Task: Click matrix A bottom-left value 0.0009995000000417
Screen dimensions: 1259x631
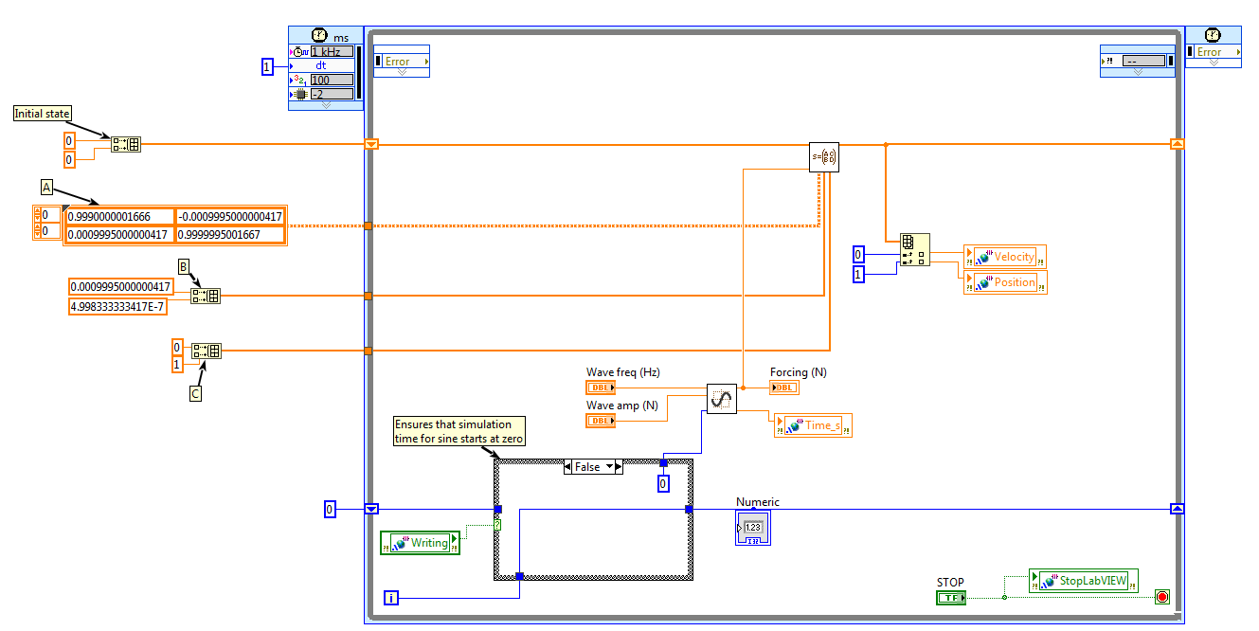Action: [x=119, y=235]
